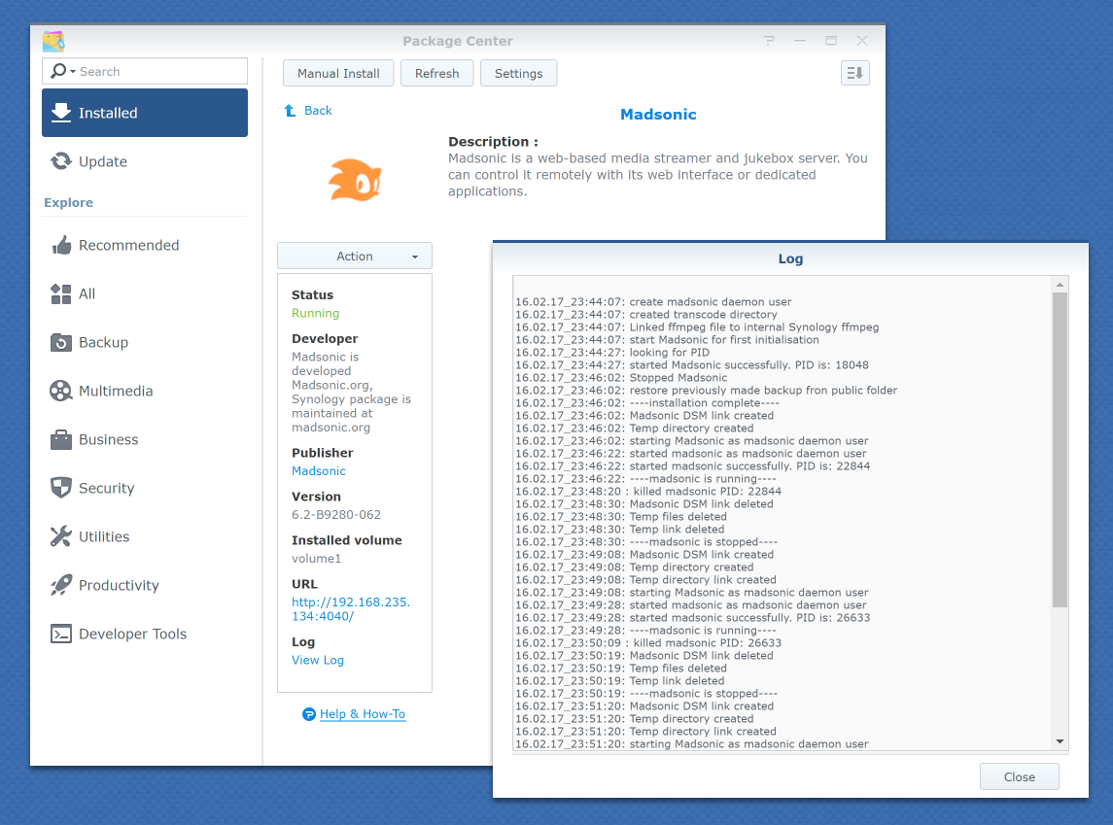Image resolution: width=1113 pixels, height=825 pixels.
Task: Click log line "killed madsonic PID: 22844"
Action: [x=648, y=492]
